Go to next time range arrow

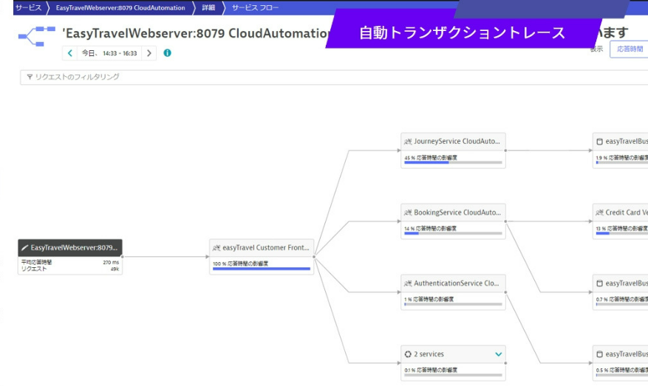click(149, 53)
